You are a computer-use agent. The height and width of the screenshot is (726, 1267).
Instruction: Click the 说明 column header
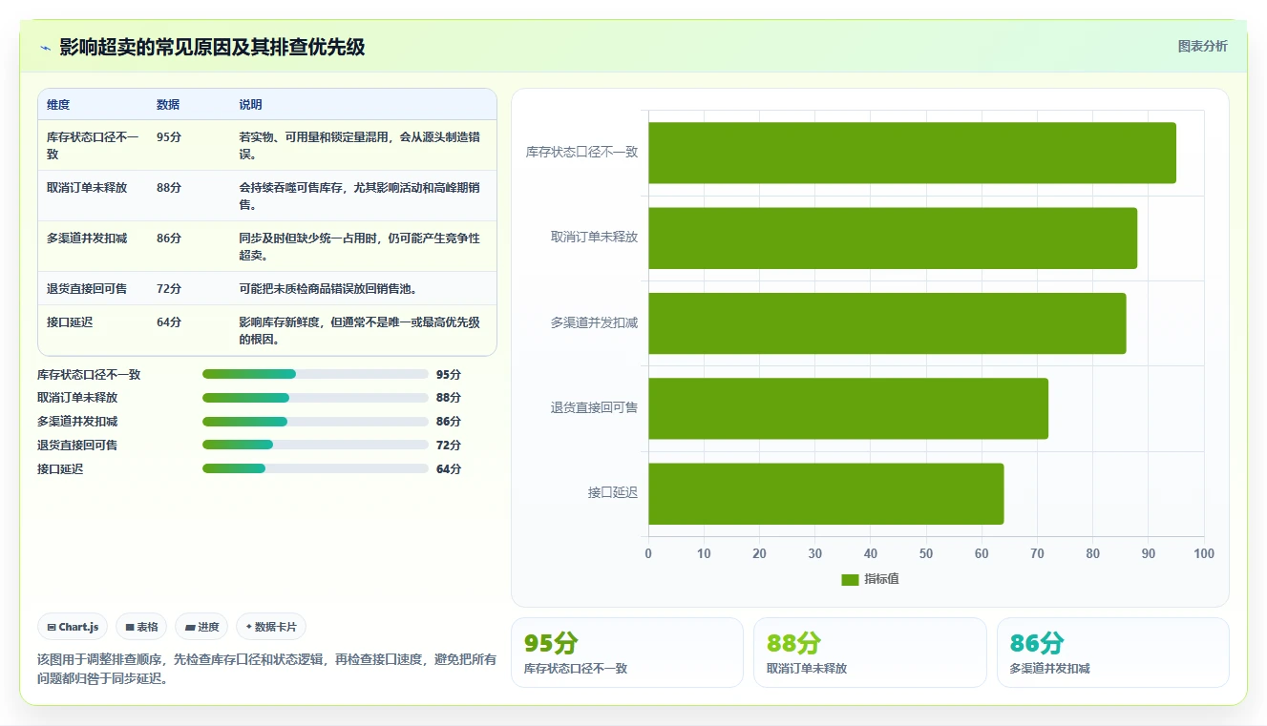(x=250, y=105)
